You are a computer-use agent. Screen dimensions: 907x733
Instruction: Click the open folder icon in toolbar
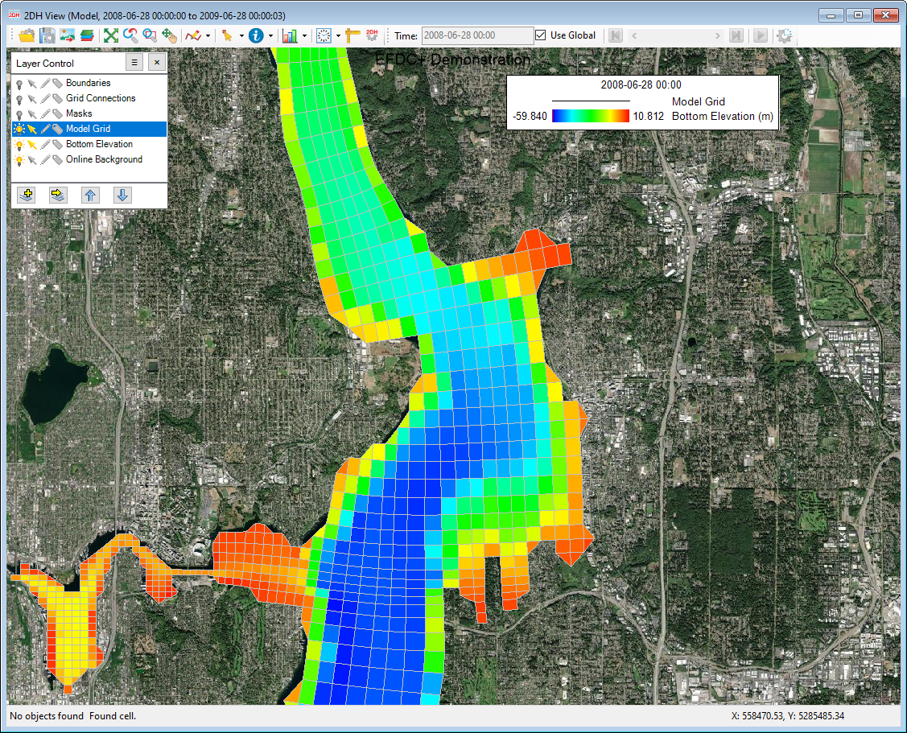click(27, 35)
